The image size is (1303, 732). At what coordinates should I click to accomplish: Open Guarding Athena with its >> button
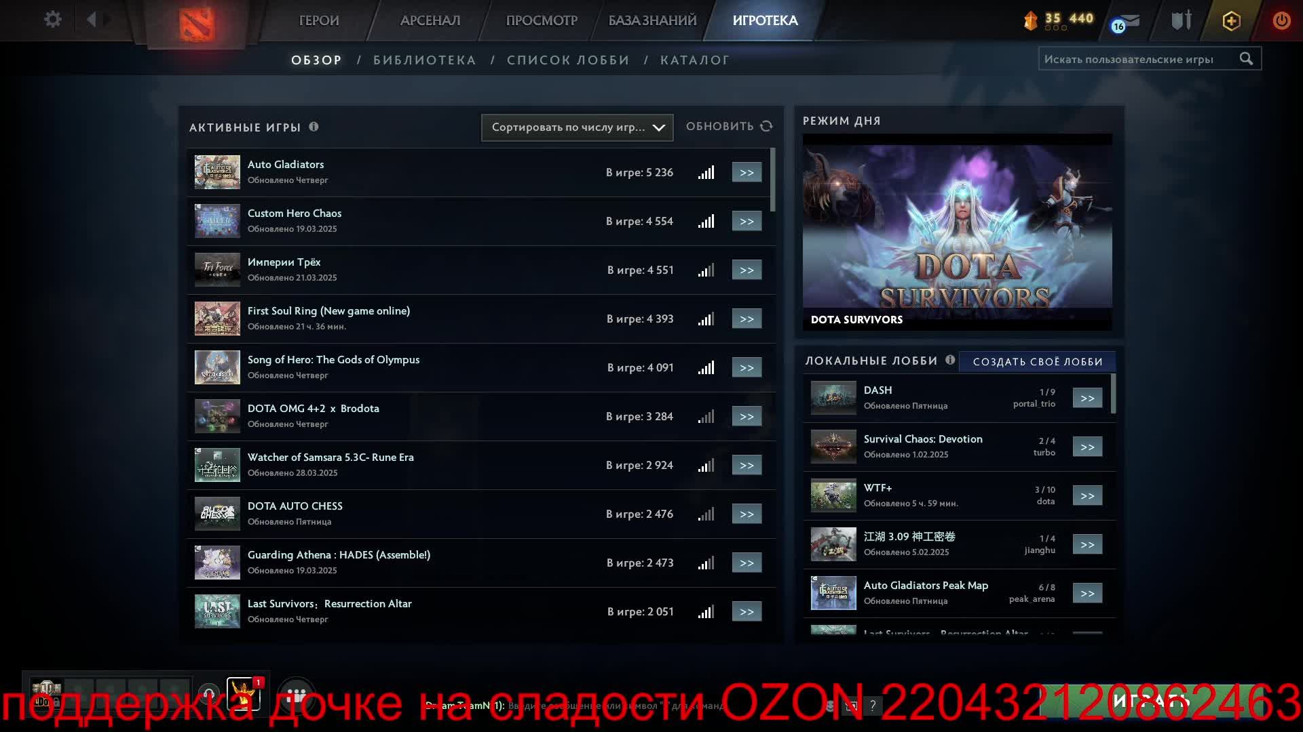747,563
